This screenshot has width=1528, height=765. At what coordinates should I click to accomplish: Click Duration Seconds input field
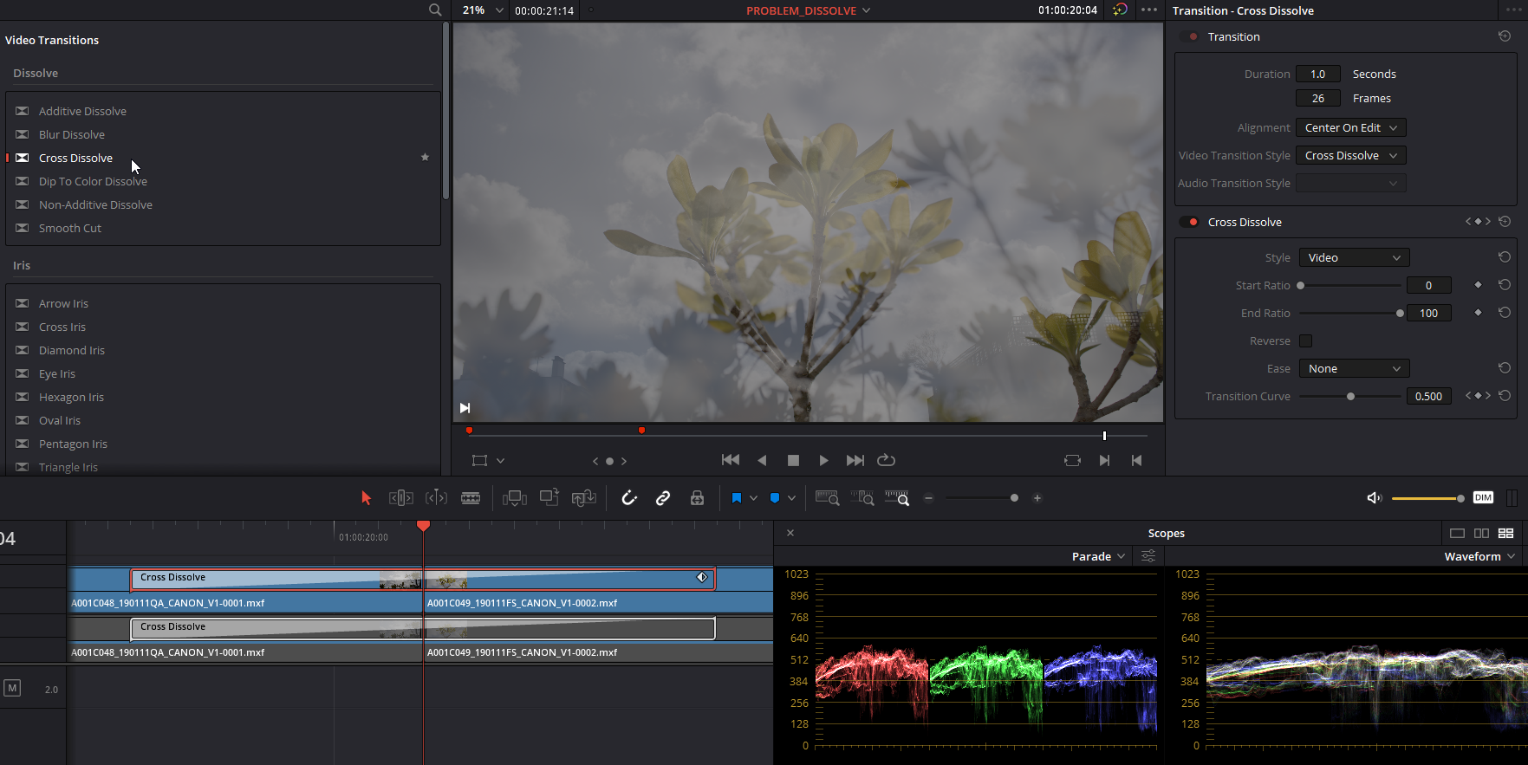(x=1318, y=74)
